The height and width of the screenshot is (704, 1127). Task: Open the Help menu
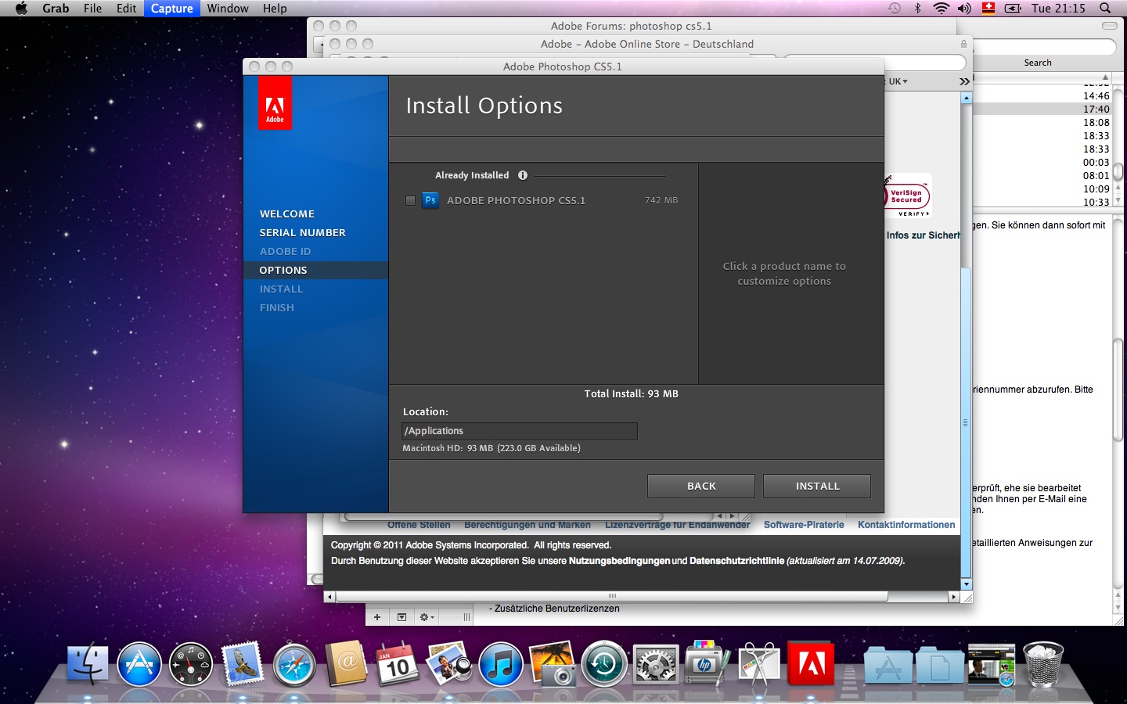tap(275, 9)
